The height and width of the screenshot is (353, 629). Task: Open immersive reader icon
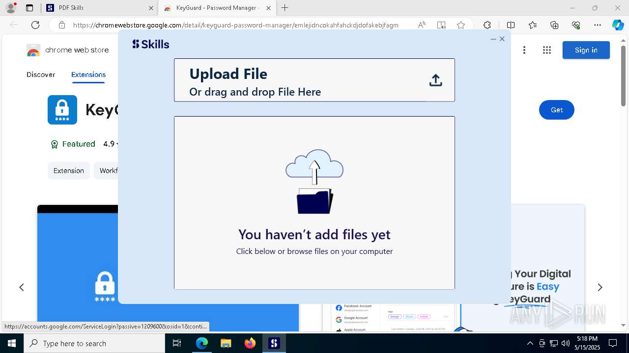(x=441, y=25)
